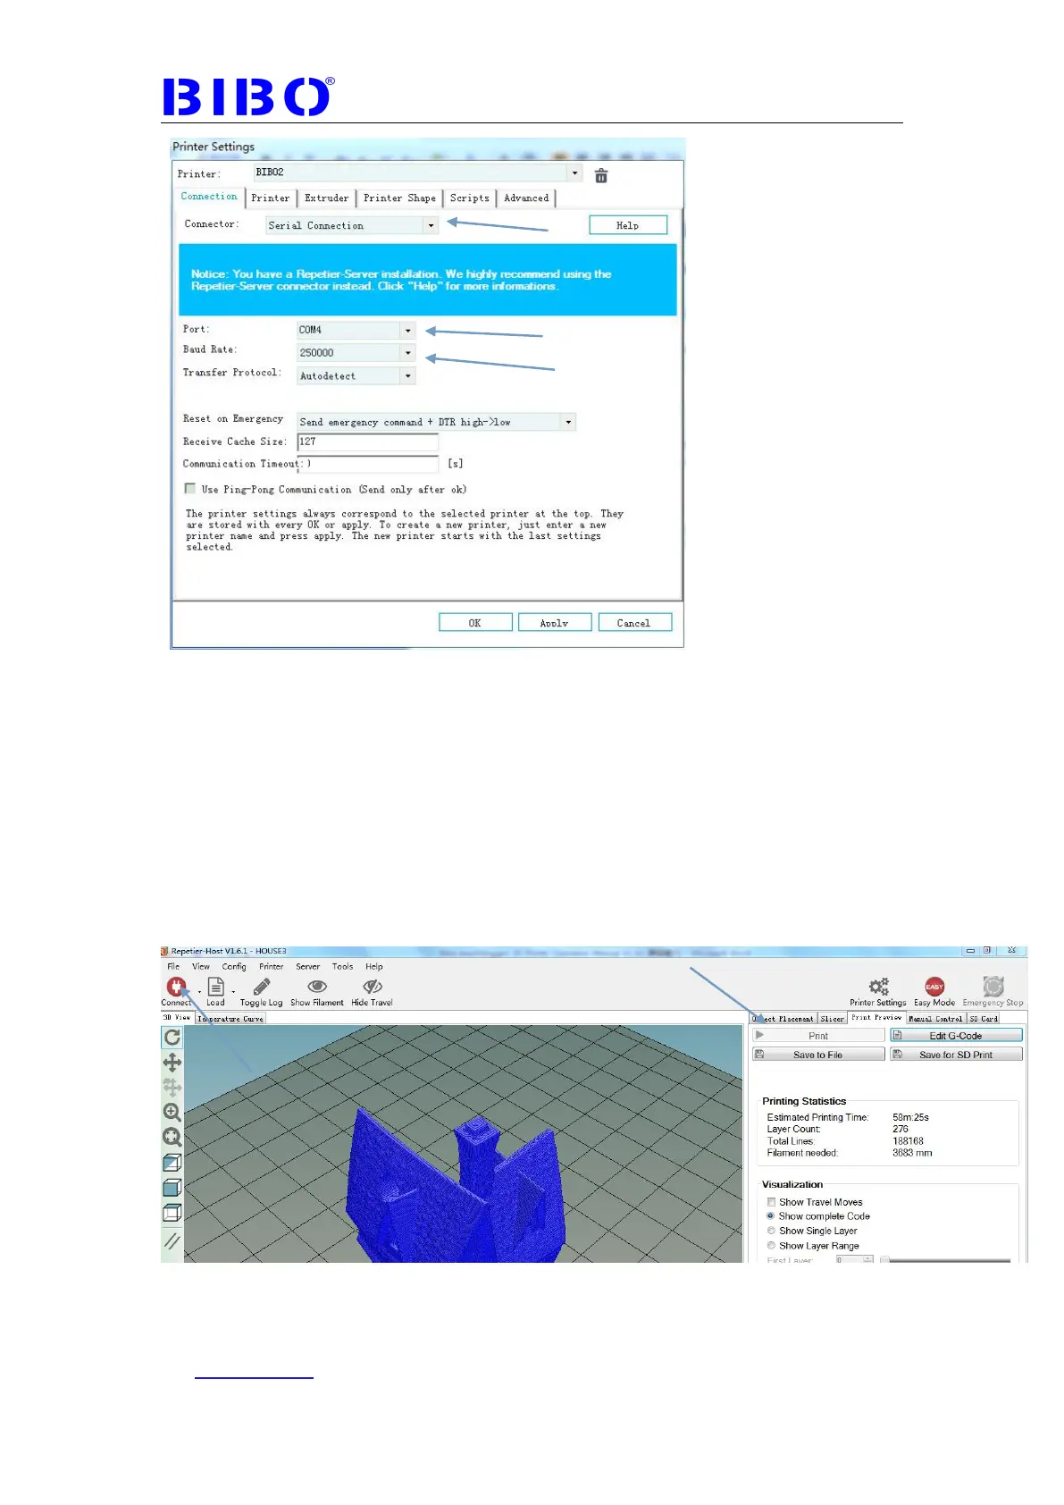Click the Save for SD Print button
Viewport: 1064px width, 1505px height.
point(956,1055)
